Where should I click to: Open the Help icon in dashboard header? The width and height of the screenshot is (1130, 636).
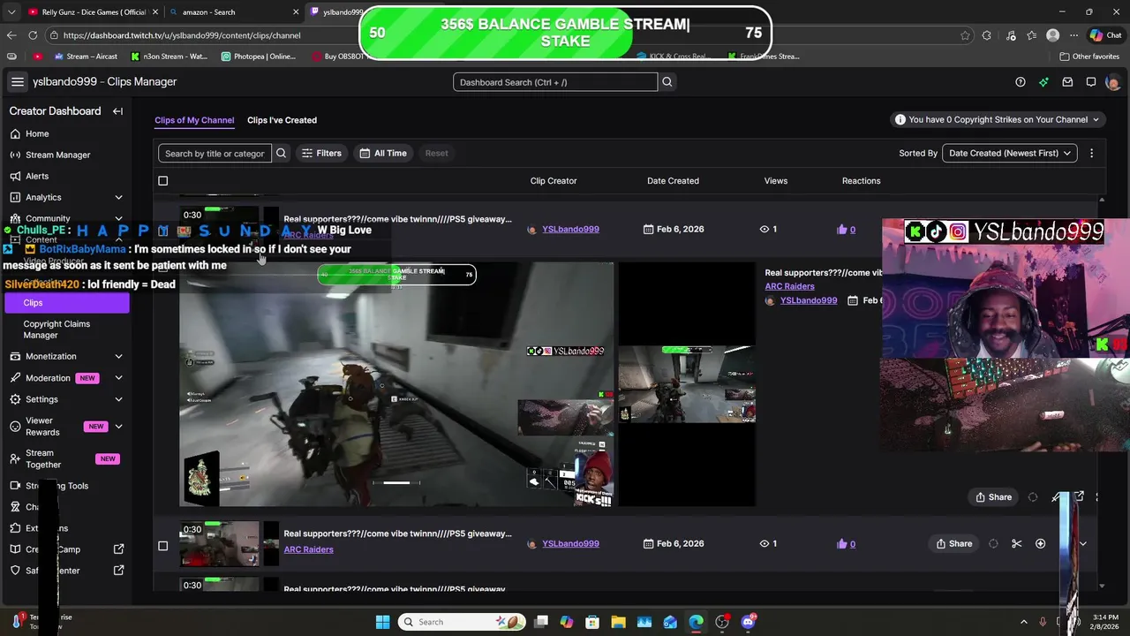[1021, 82]
